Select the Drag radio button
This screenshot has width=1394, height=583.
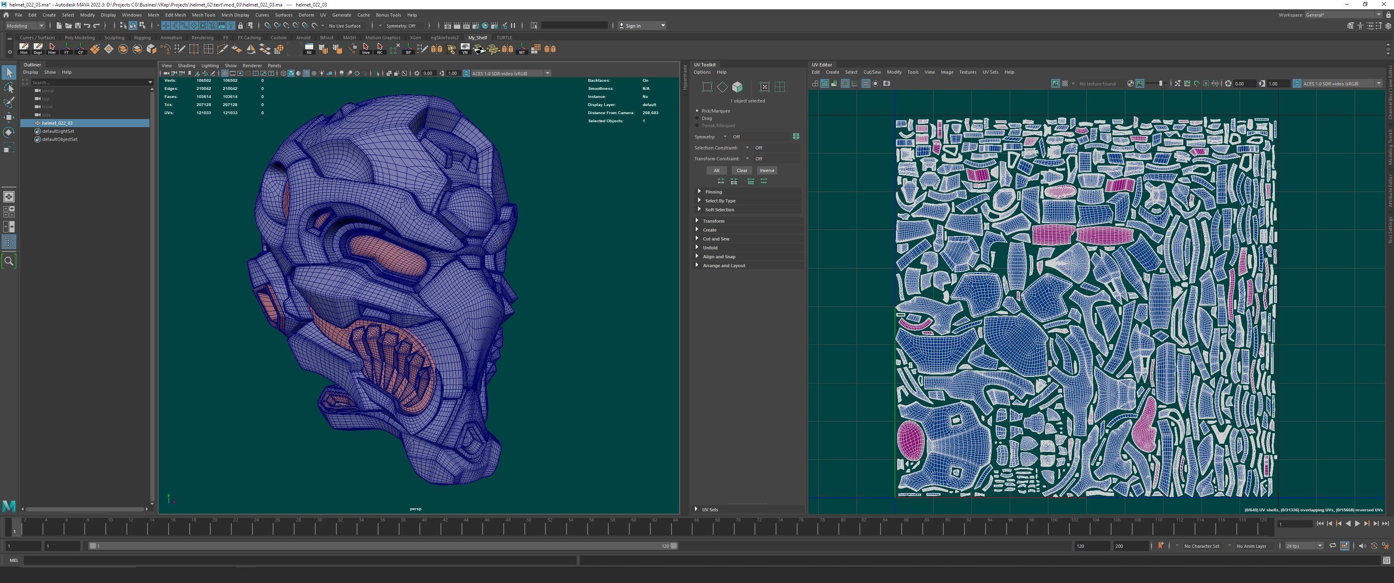[697, 119]
